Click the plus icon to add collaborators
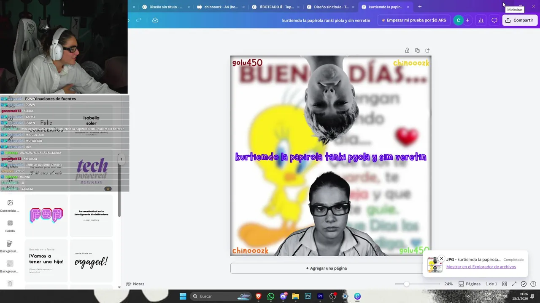The image size is (540, 303). click(x=467, y=20)
